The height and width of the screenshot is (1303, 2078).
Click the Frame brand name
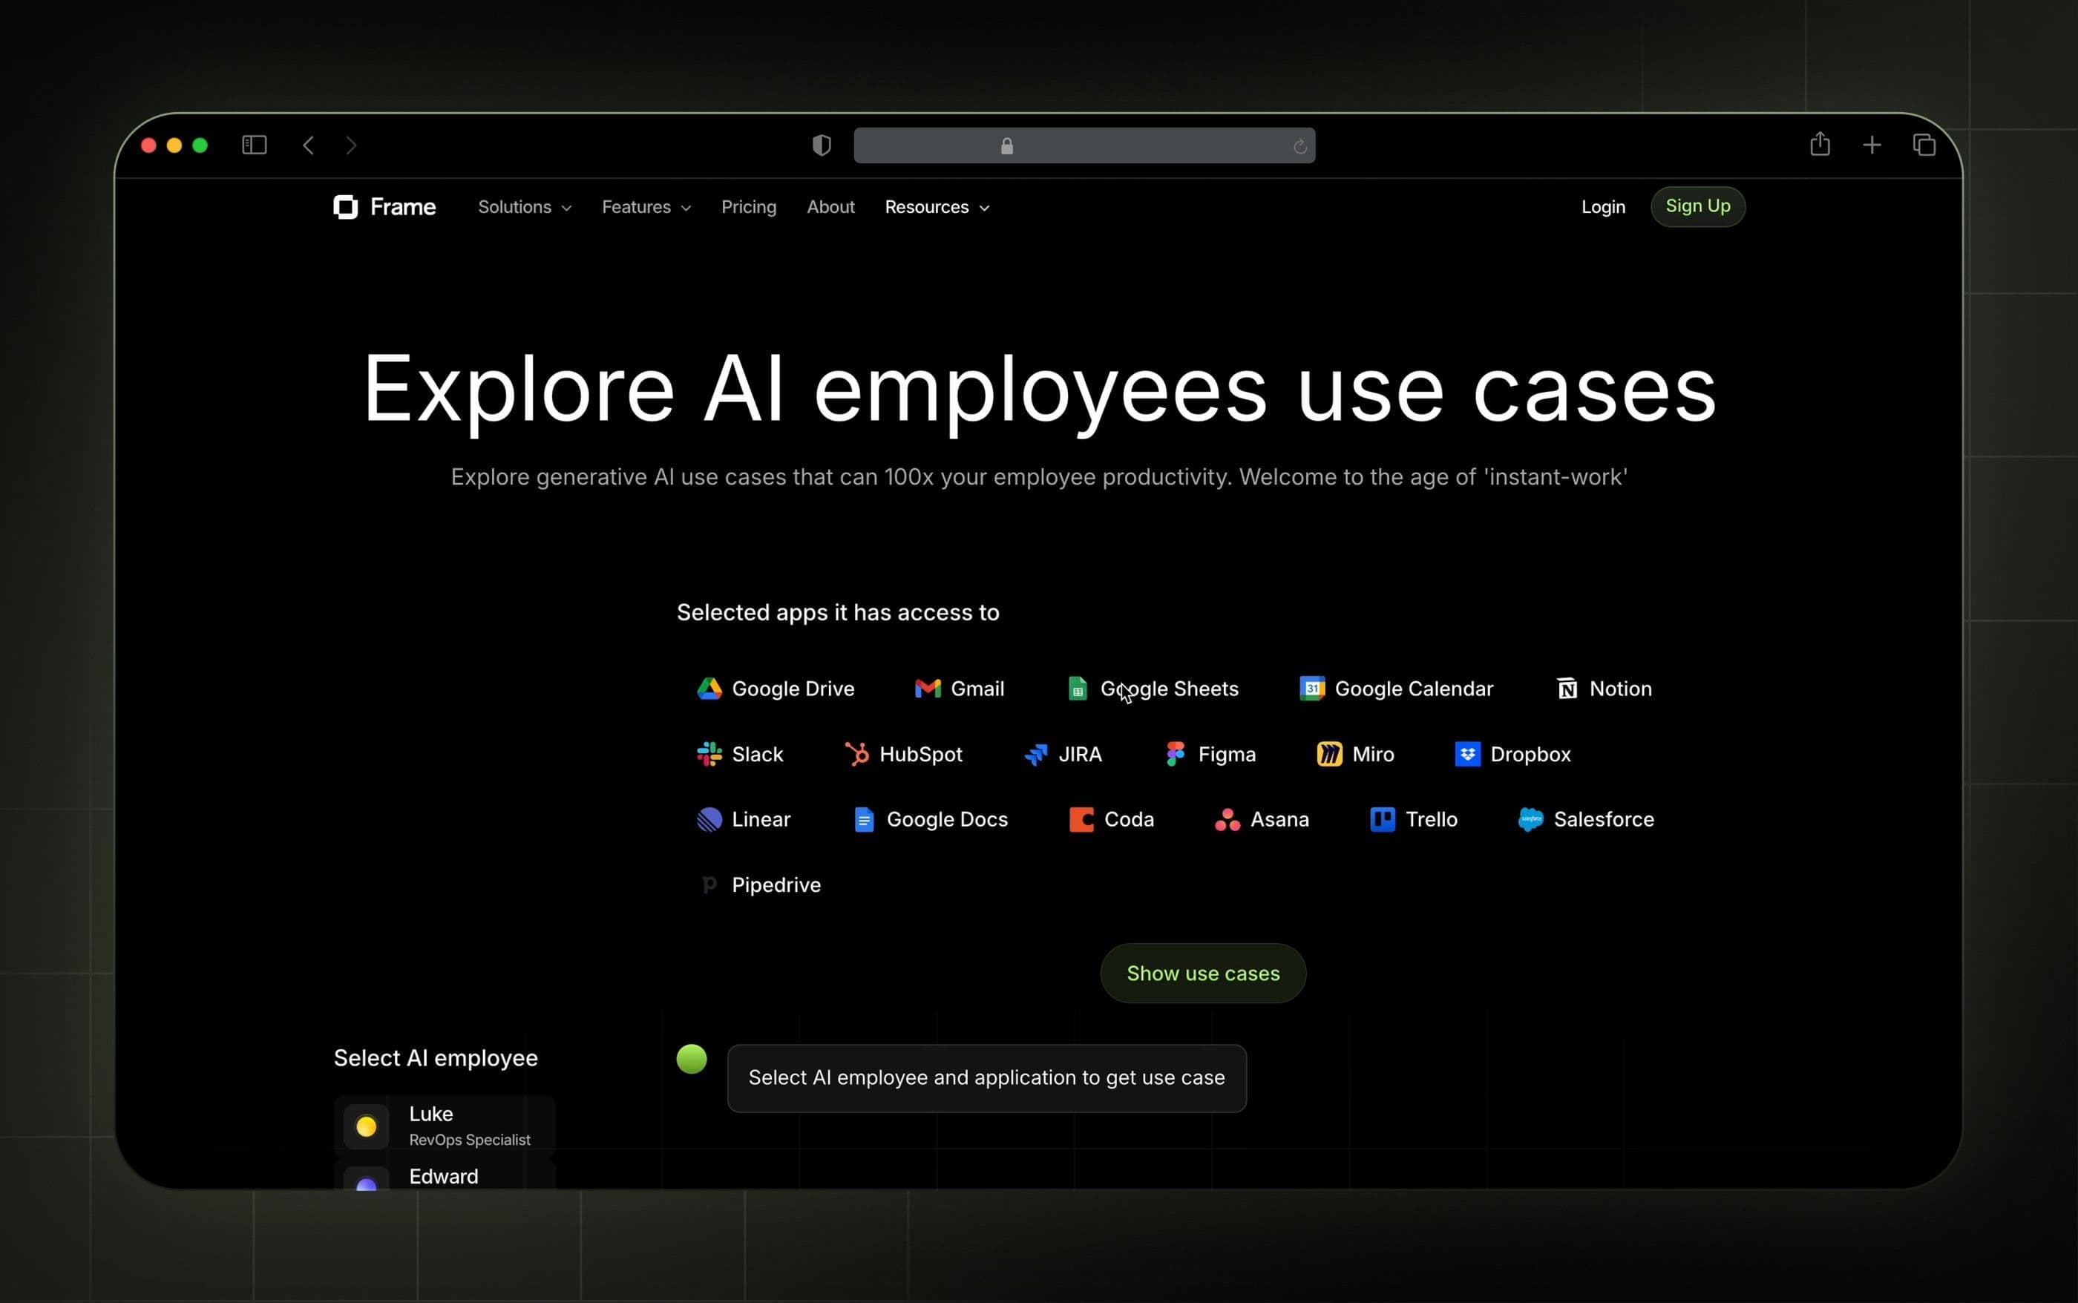click(x=402, y=207)
